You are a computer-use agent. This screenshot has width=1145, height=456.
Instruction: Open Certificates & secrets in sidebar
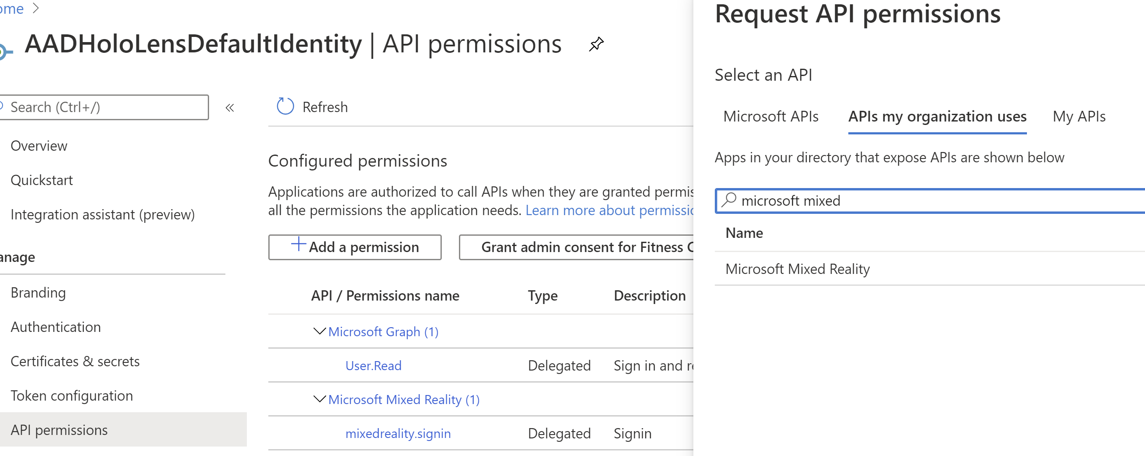[75, 362]
